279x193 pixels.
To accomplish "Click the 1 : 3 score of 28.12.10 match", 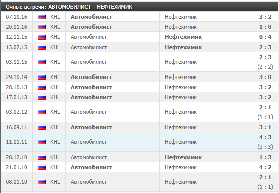I will coord(265,157).
